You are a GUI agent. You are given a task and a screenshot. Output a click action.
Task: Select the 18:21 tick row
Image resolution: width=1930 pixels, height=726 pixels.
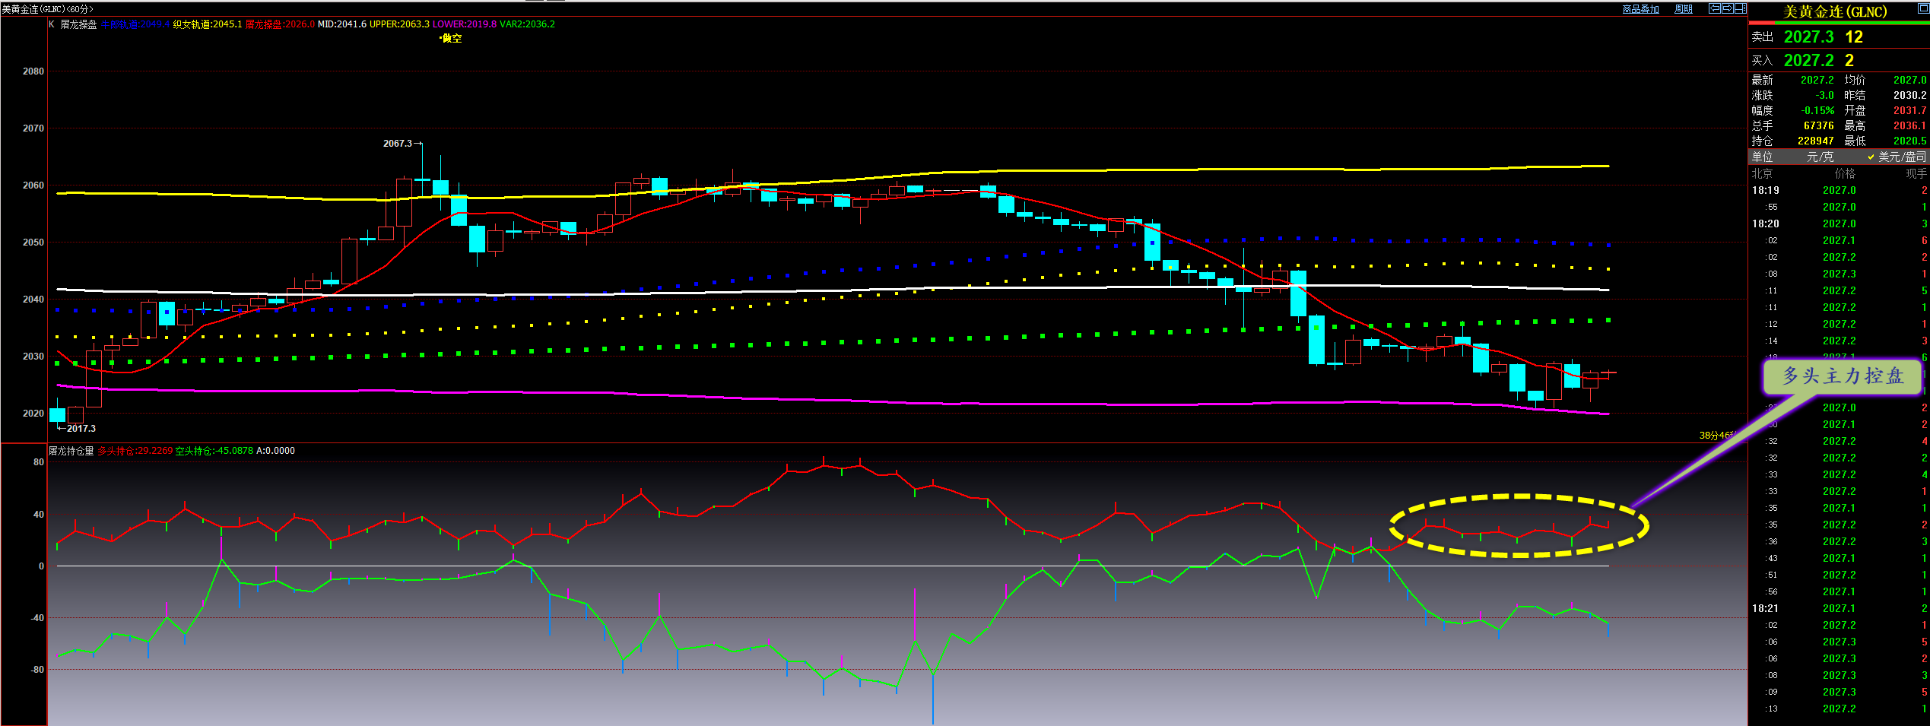click(x=1839, y=608)
